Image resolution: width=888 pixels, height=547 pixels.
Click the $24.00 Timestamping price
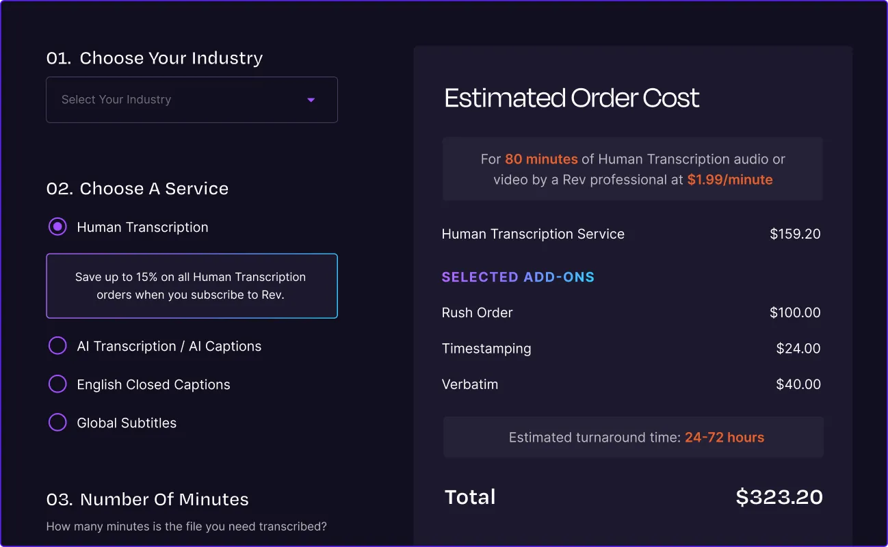[x=798, y=349]
